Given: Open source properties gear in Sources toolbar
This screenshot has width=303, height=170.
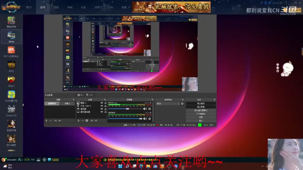Looking at the screenshot, I should (x=87, y=121).
